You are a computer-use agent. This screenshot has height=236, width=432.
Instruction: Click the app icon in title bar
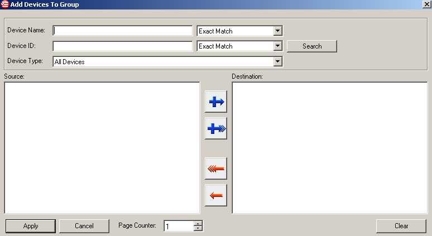point(5,4)
